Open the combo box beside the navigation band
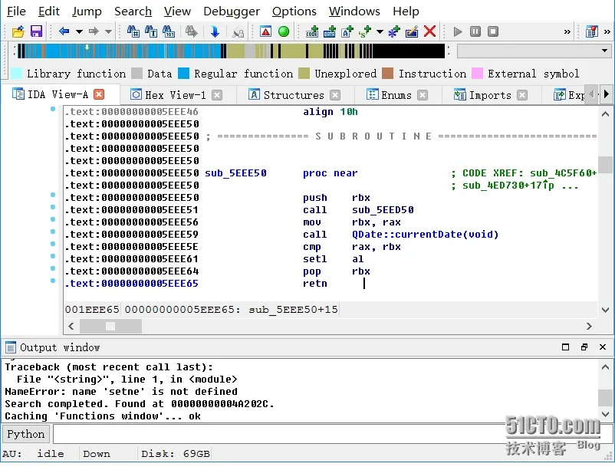Viewport: 615px width, 470px height. pyautogui.click(x=533, y=51)
